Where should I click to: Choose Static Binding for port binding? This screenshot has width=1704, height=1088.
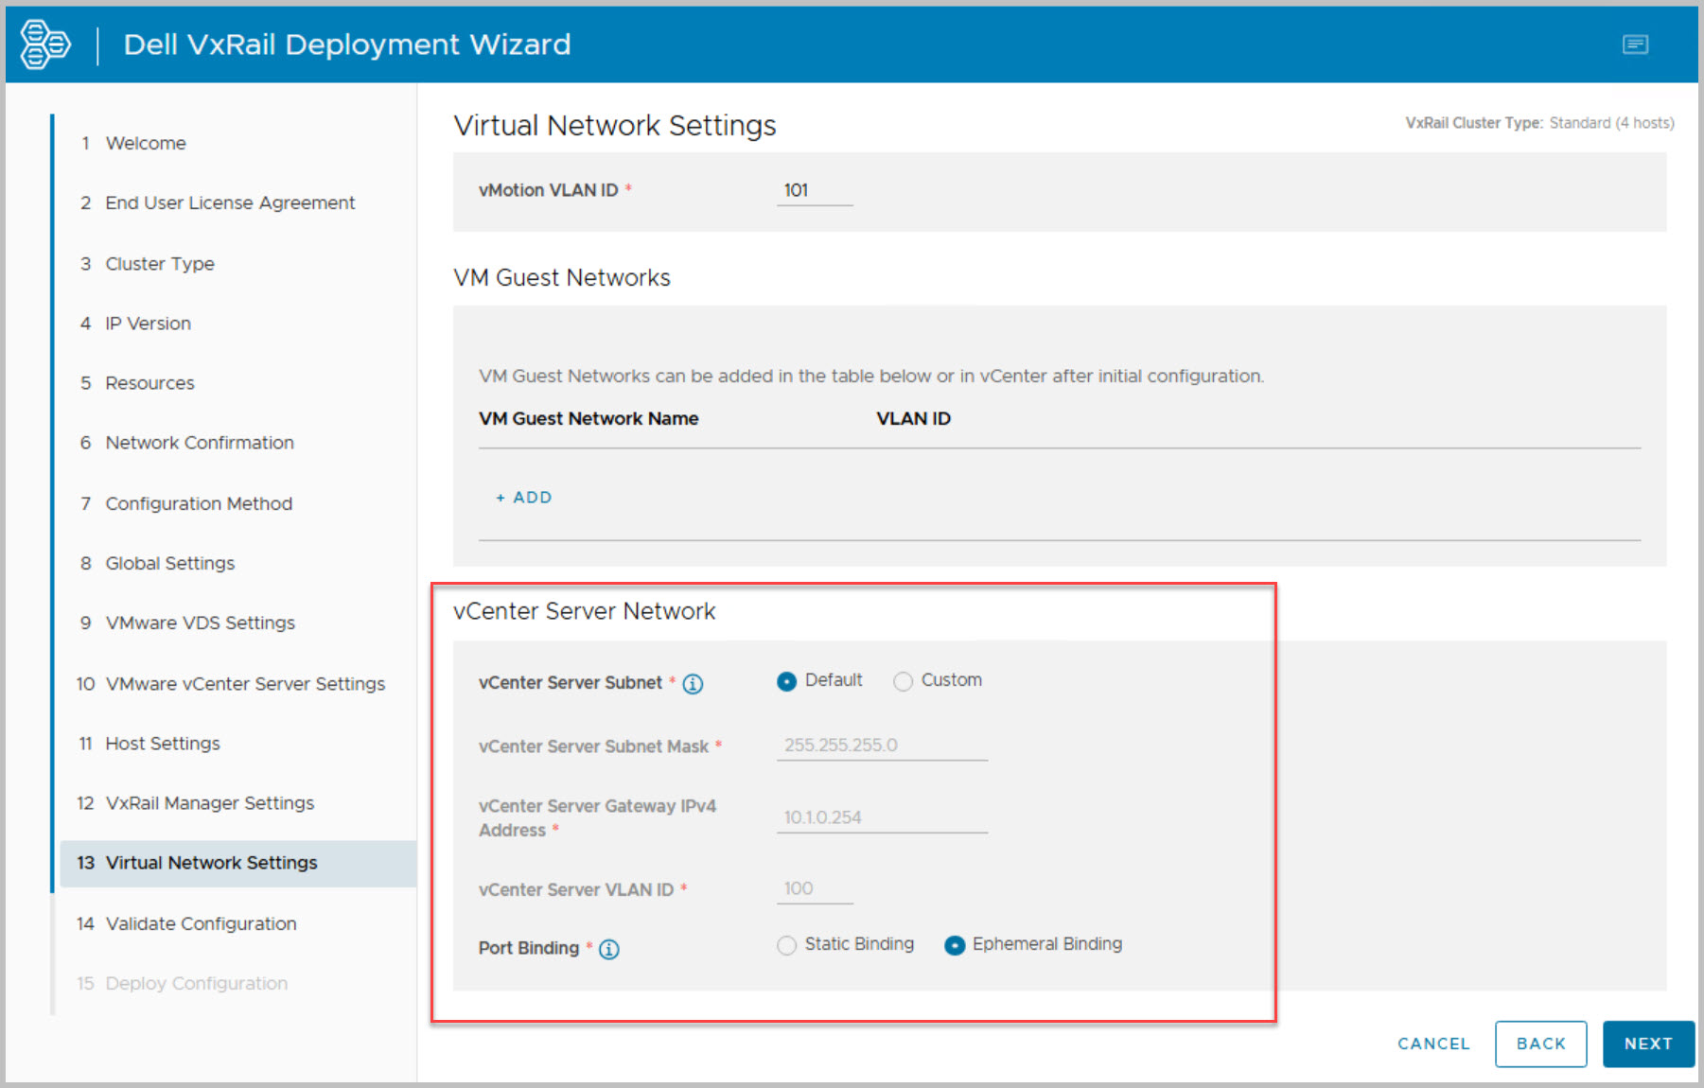pos(786,945)
